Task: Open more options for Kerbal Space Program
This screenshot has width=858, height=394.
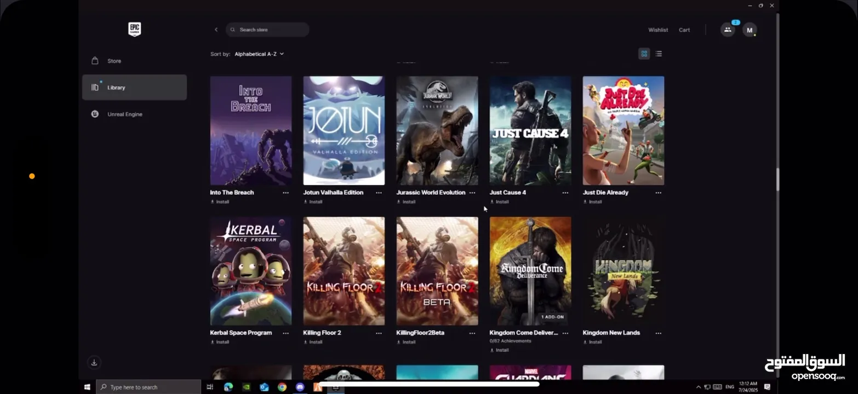Action: (285, 333)
